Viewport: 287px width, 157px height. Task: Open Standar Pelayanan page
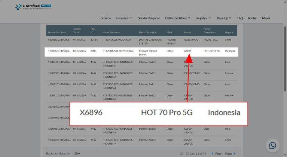pyautogui.click(x=149, y=18)
